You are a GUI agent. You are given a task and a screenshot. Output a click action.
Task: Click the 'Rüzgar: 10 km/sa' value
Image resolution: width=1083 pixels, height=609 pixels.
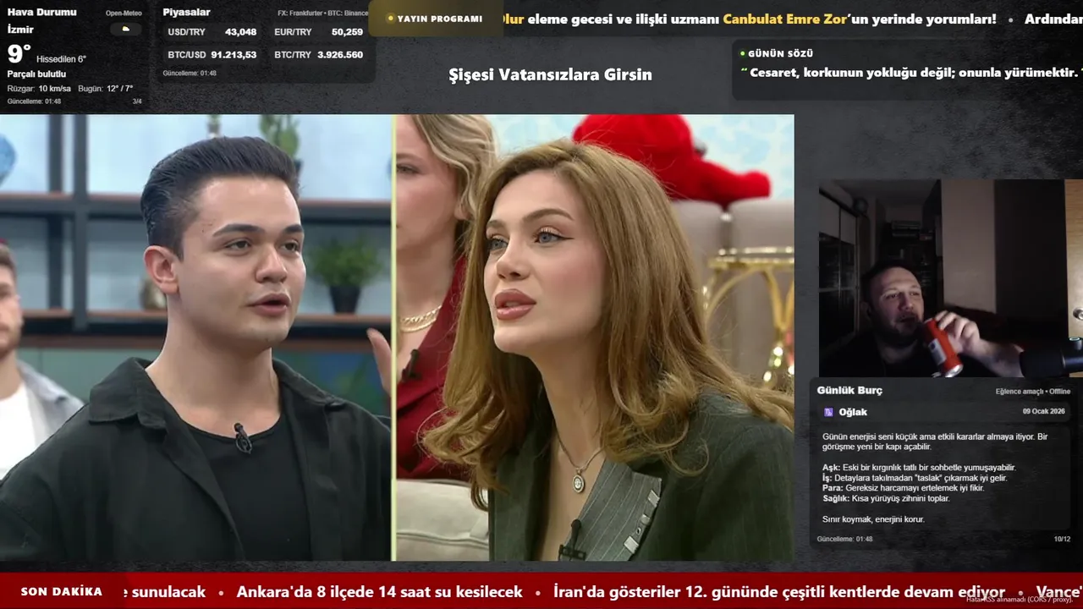tap(39, 89)
